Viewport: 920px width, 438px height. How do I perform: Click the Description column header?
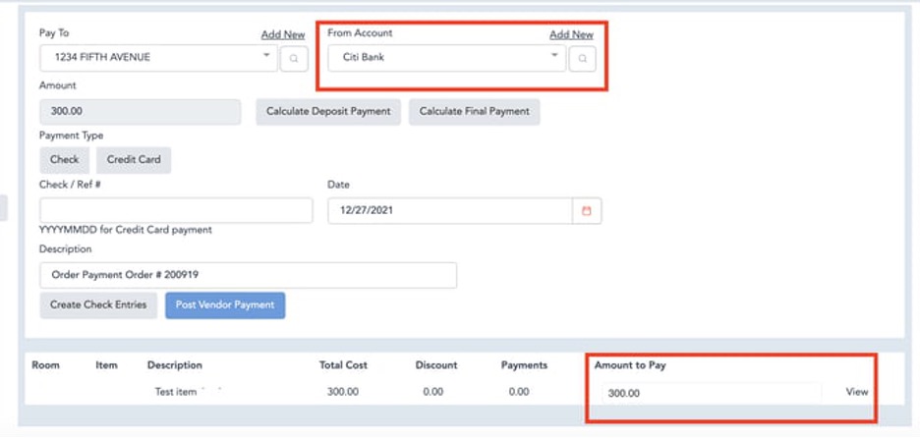[175, 365]
